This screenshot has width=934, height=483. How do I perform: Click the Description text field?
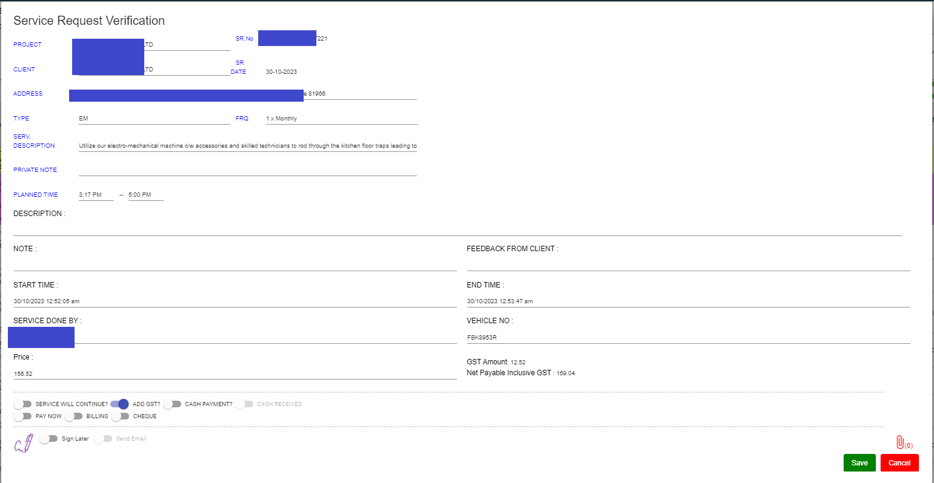457,229
